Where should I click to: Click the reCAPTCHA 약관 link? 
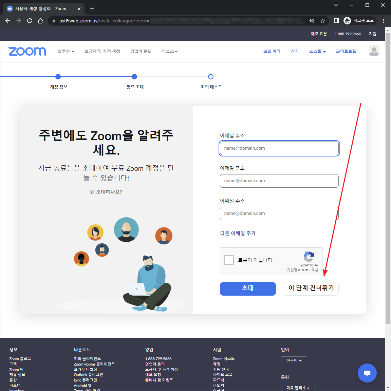[315, 270]
